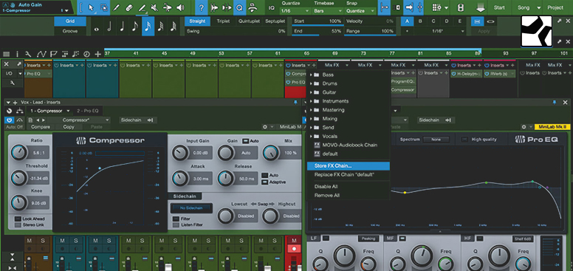
Task: Click the Q quantize icon in toolbar
Action: point(239,7)
